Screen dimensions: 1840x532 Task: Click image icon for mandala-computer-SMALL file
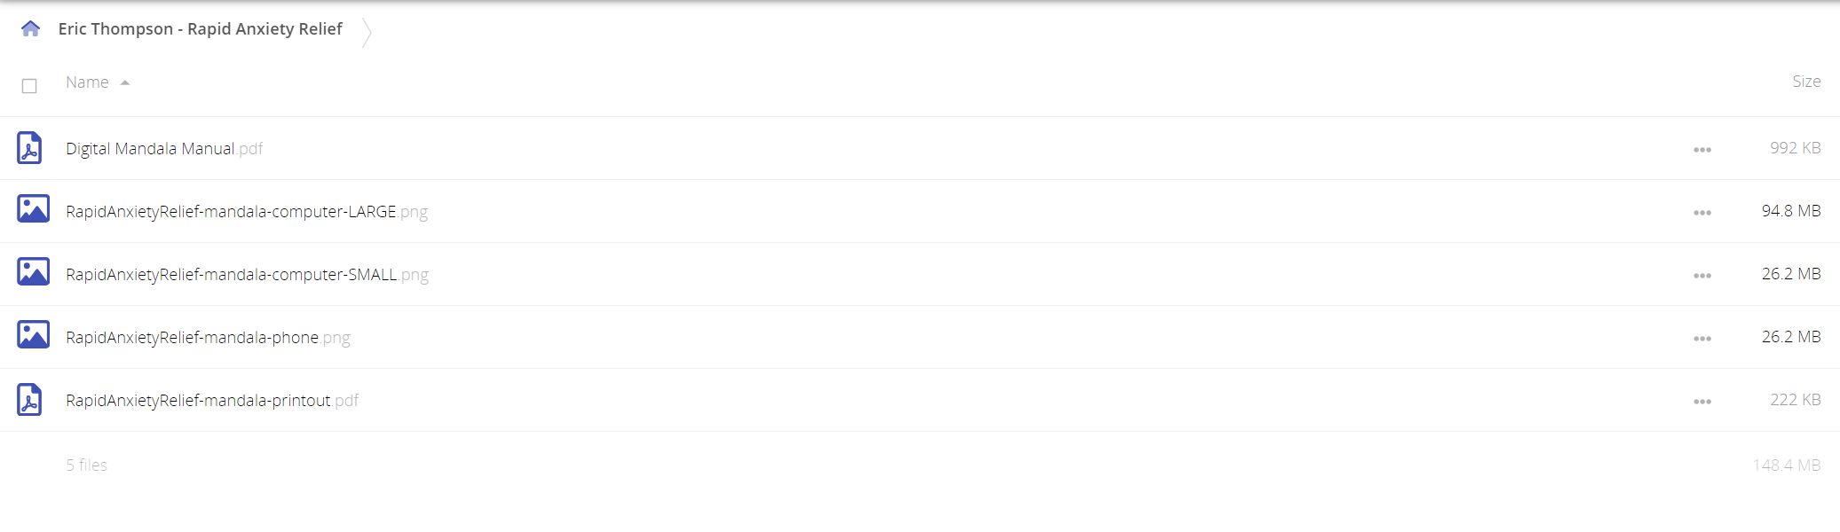pos(34,272)
